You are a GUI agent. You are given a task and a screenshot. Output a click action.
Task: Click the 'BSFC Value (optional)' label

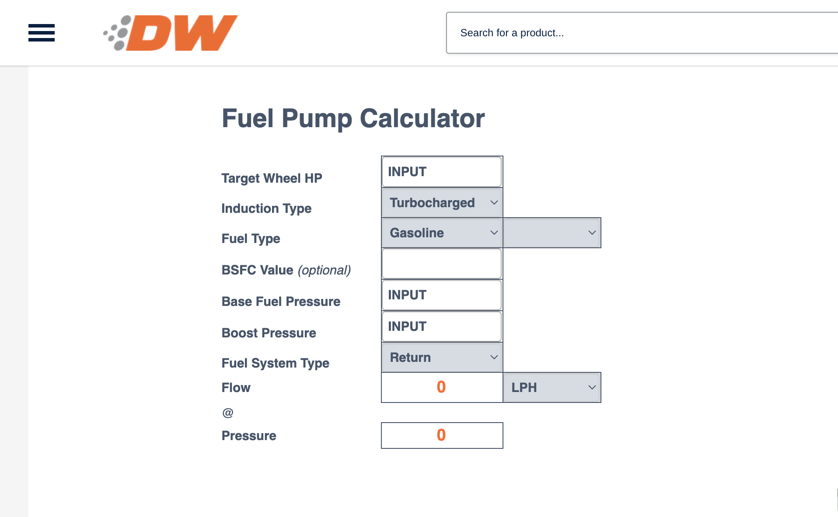coord(286,270)
